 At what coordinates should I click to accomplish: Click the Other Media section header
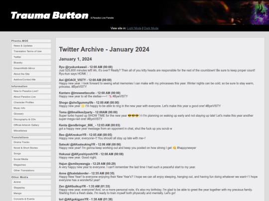(31, 177)
